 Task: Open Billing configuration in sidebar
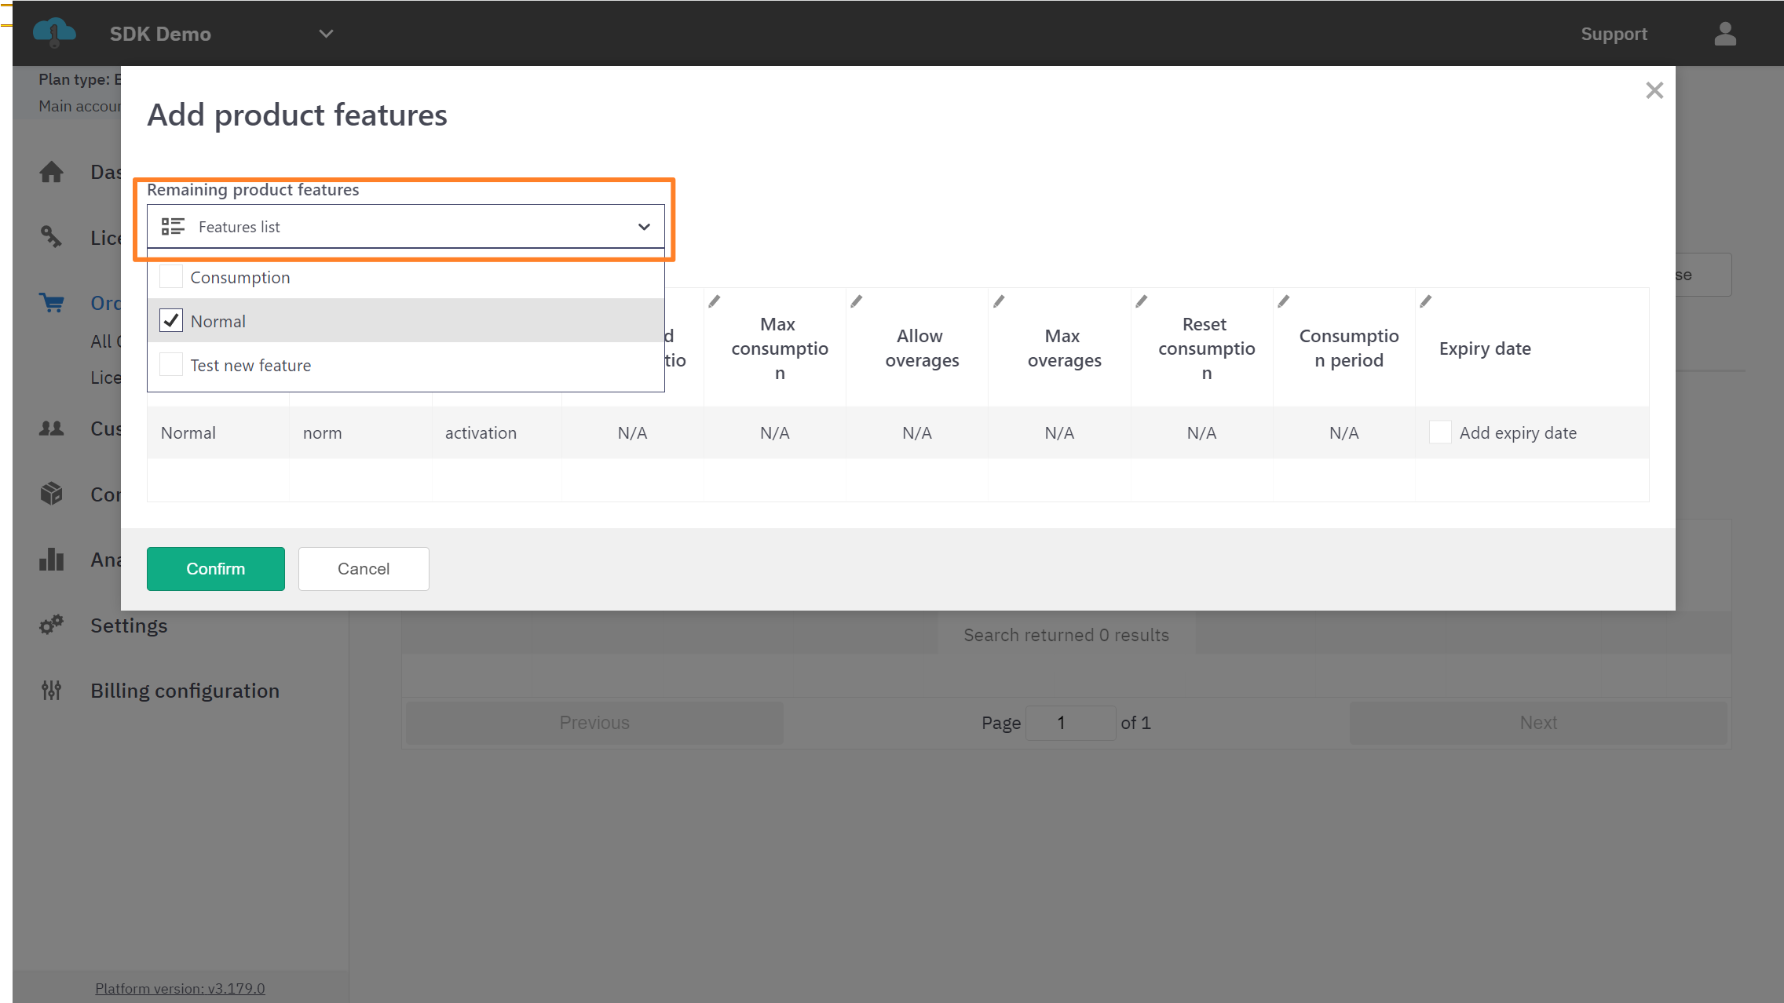185,691
